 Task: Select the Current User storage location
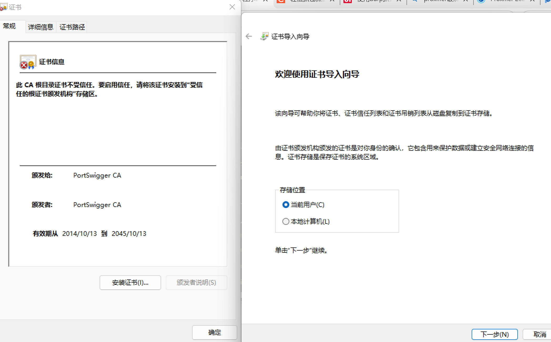[x=286, y=205]
